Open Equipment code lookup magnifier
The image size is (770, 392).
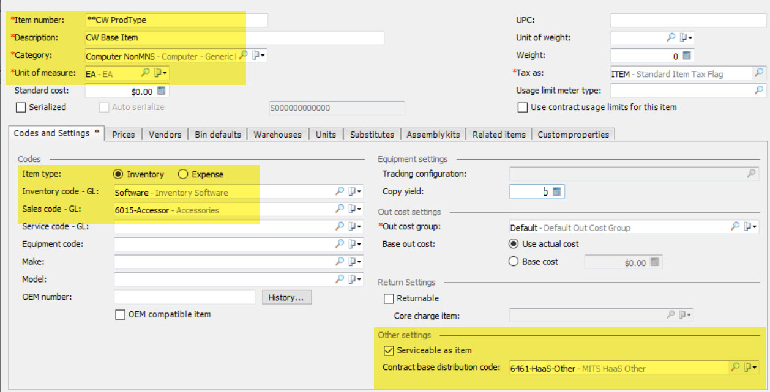pyautogui.click(x=340, y=244)
